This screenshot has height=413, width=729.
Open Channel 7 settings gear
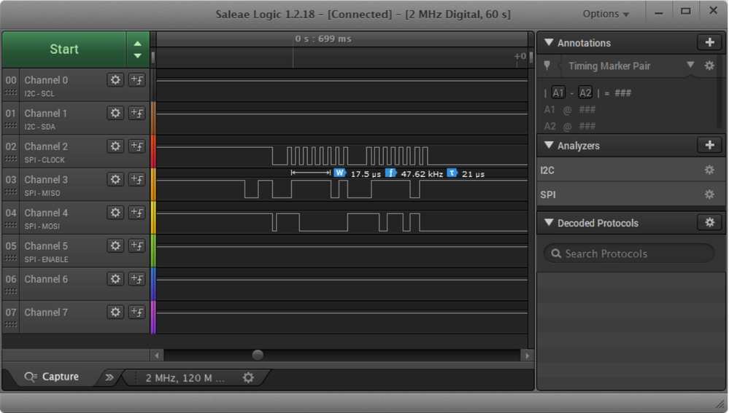click(115, 312)
